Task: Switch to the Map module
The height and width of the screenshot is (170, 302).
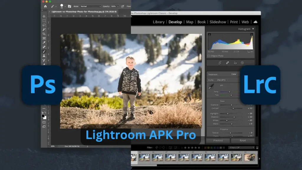Action: pos(190,22)
